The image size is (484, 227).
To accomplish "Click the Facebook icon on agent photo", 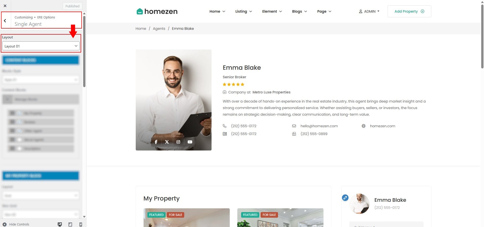I will pyautogui.click(x=156, y=142).
